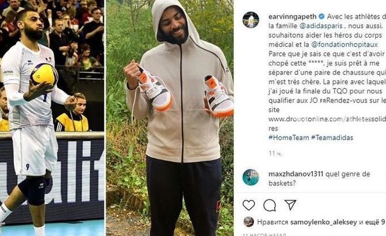The width and height of the screenshot is (386, 236).
Task: Open comments via speech bubble icon
Action: pos(270,205)
